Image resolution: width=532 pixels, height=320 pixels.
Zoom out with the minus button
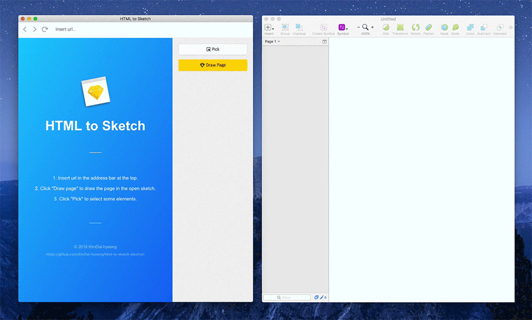coord(359,27)
